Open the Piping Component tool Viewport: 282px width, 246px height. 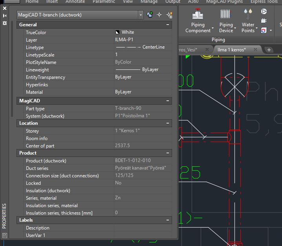coord(198,21)
